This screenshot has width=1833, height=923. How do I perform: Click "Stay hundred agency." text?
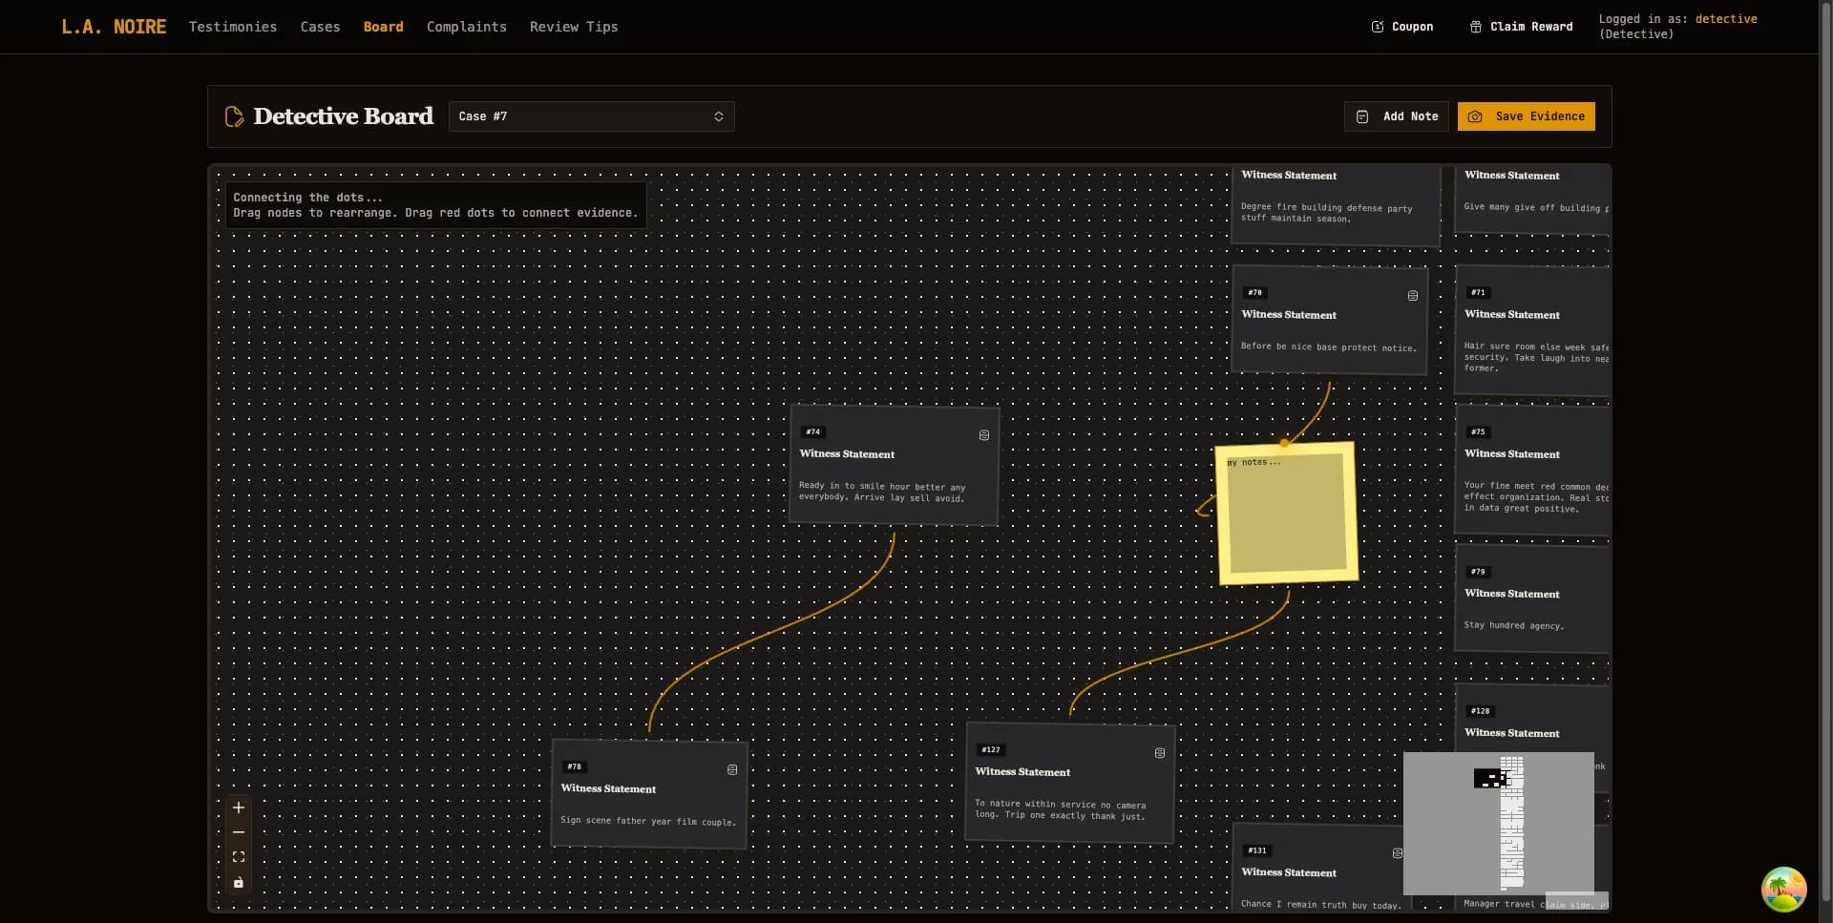(1513, 625)
